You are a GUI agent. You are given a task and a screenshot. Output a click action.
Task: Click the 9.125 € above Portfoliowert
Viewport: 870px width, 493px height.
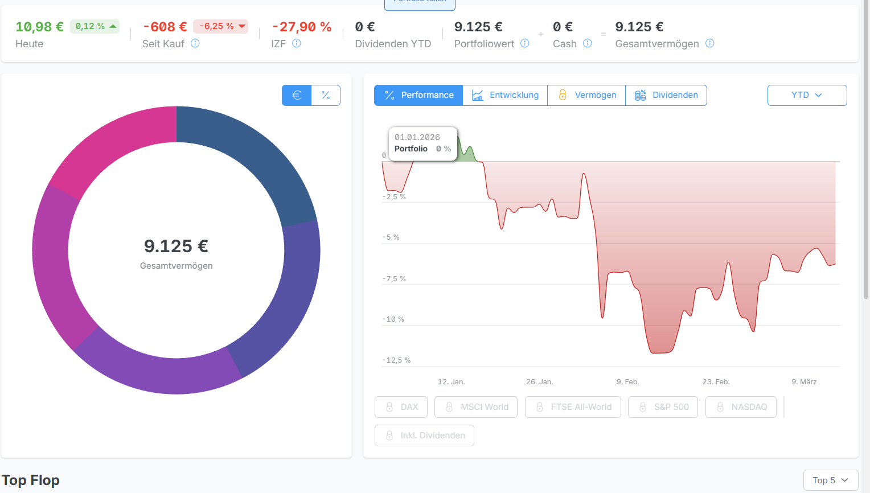pos(478,27)
